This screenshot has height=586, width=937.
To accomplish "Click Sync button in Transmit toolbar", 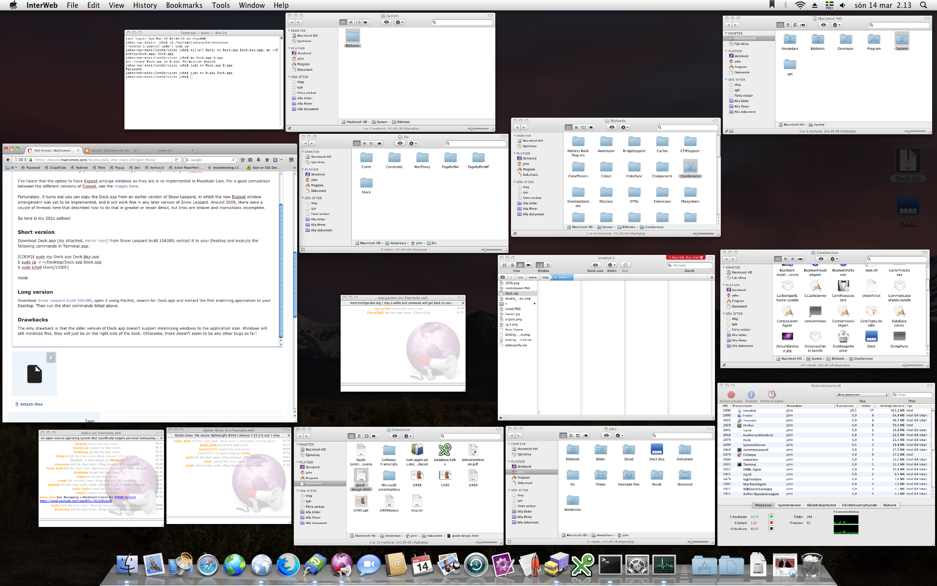I will tap(625, 265).
